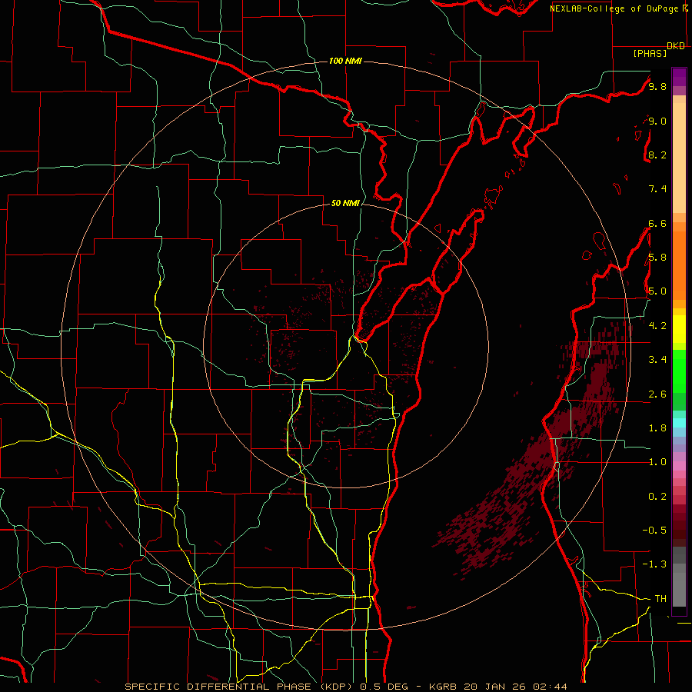
Task: Click the -1.3 scale value
Action: (654, 564)
